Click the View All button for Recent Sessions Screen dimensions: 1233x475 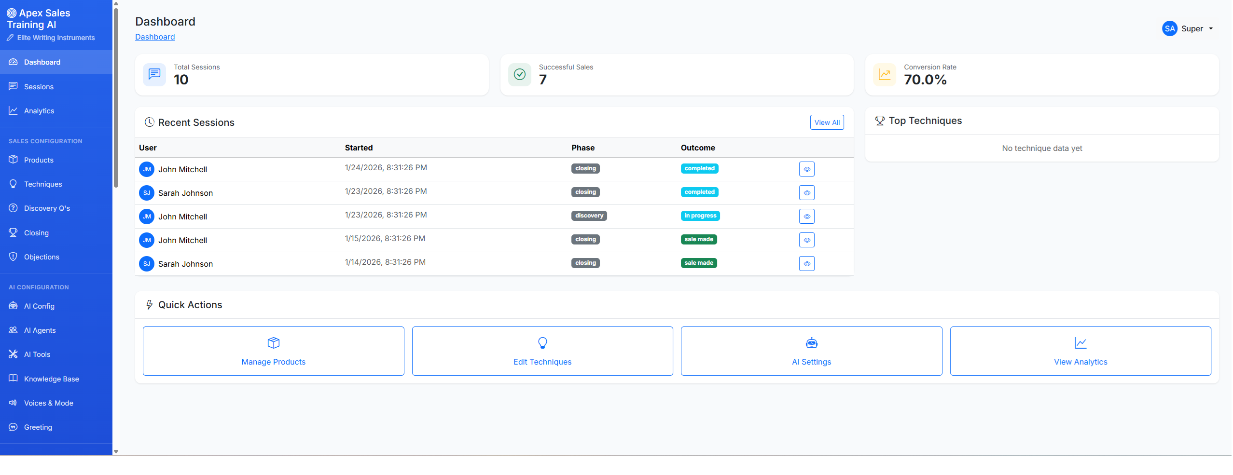pyautogui.click(x=826, y=122)
